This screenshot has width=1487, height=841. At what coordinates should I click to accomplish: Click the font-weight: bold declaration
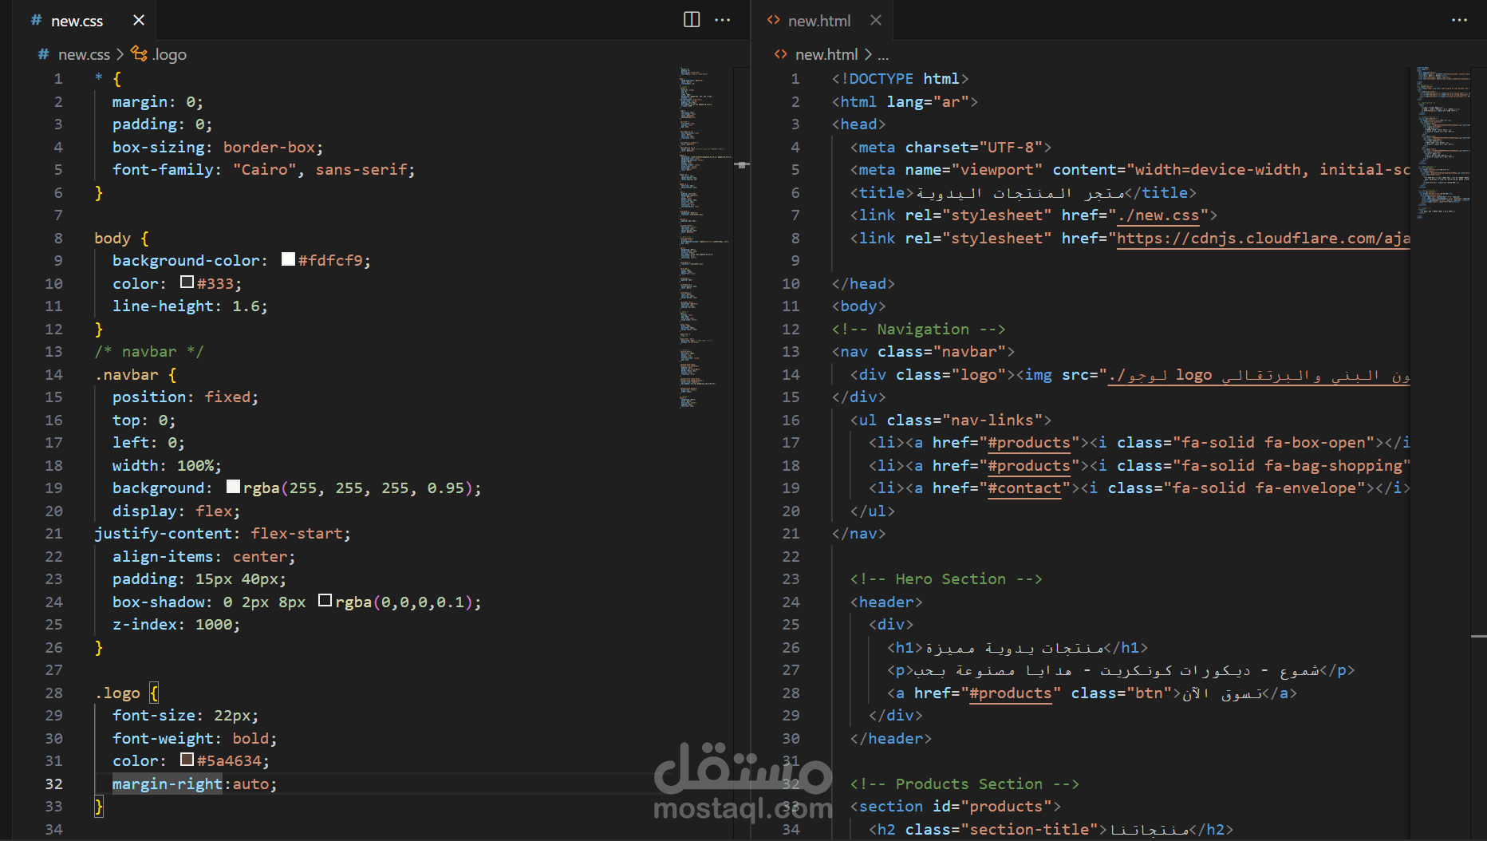pos(195,739)
